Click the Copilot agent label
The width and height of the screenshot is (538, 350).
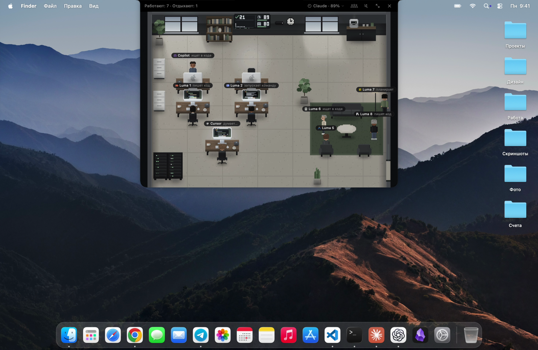(193, 55)
